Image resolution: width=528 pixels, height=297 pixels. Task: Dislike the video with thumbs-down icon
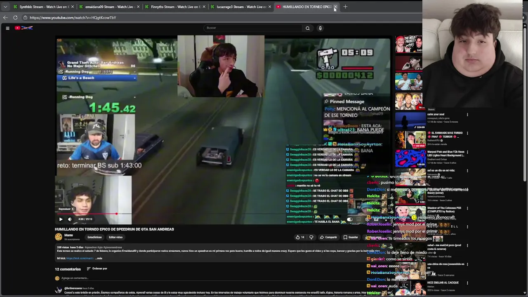click(x=311, y=237)
